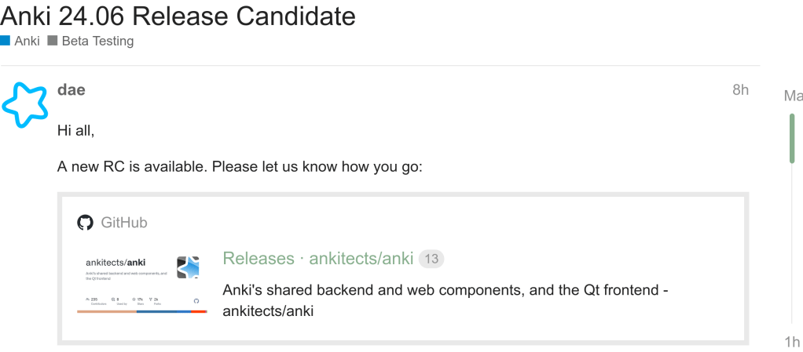Click the language color bar in the repo thumbnail
This screenshot has height=352, width=803.
click(x=141, y=311)
